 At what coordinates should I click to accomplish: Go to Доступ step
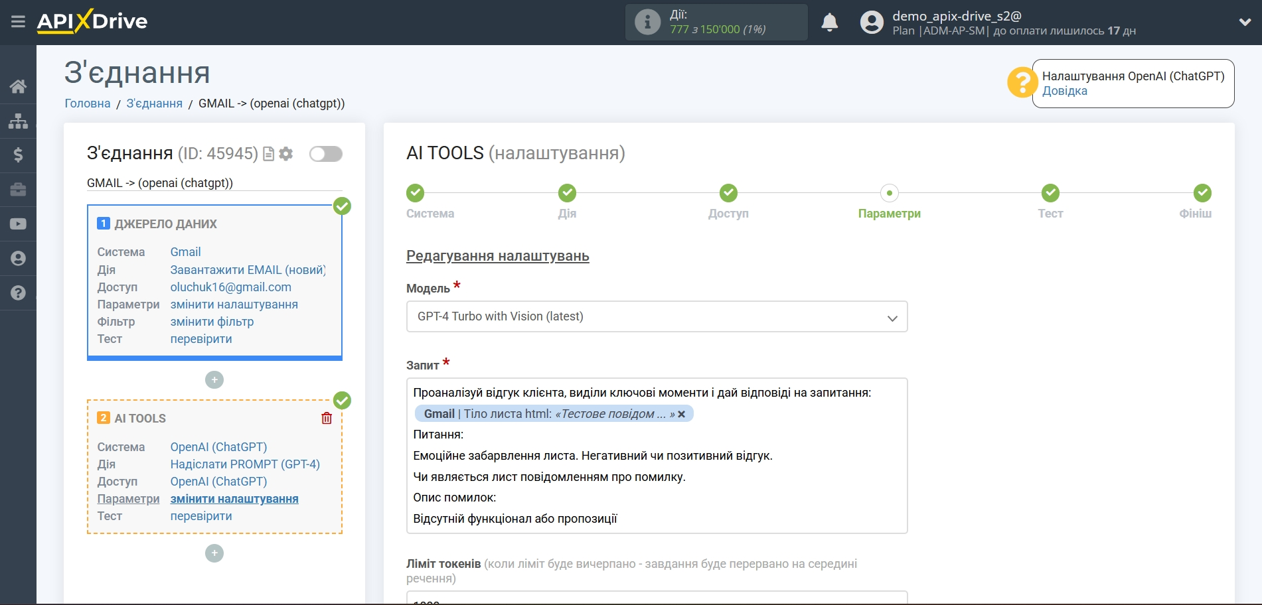pyautogui.click(x=728, y=193)
